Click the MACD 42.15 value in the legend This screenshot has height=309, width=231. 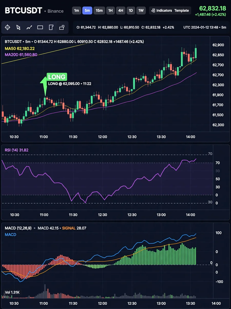click(x=48, y=228)
